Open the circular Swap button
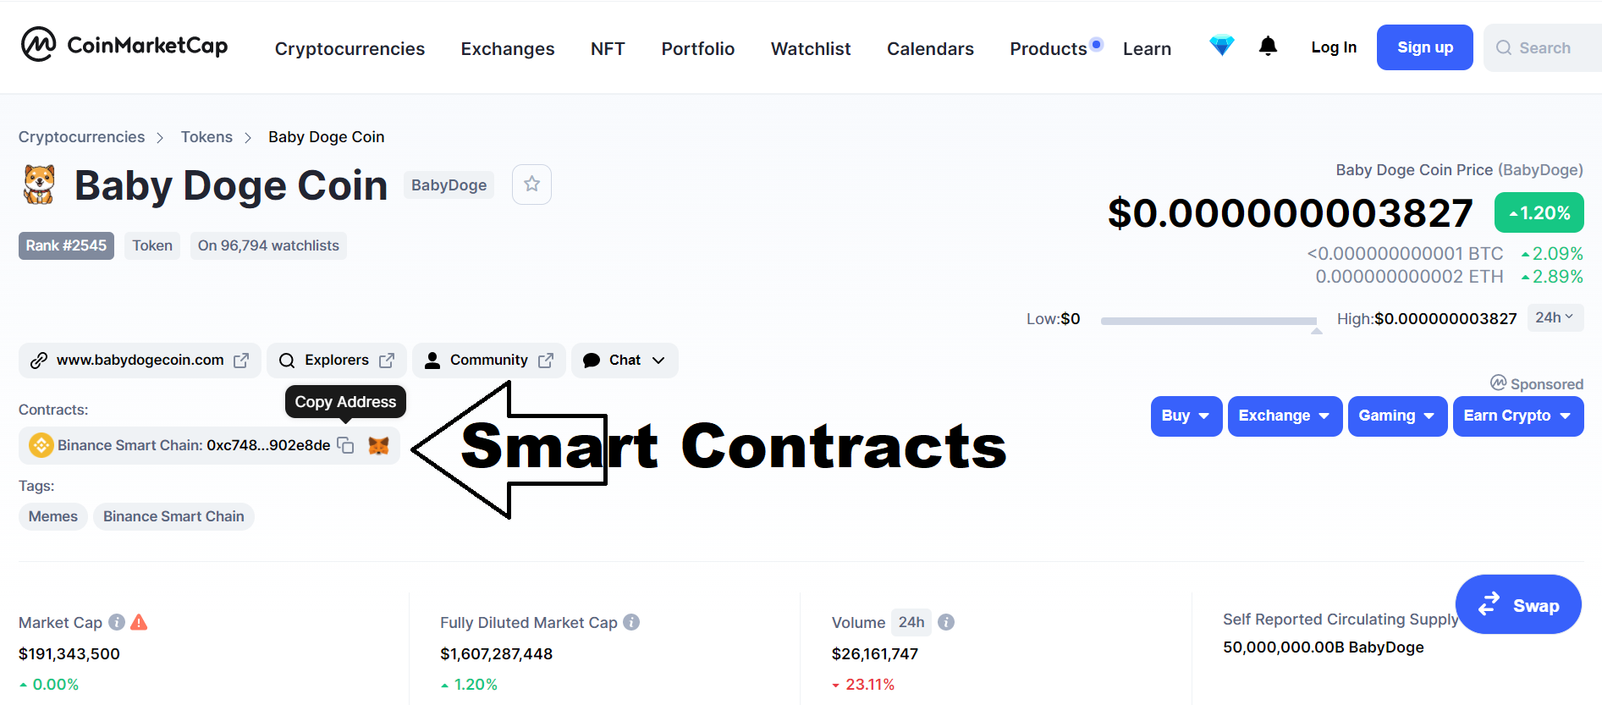 click(x=1518, y=604)
